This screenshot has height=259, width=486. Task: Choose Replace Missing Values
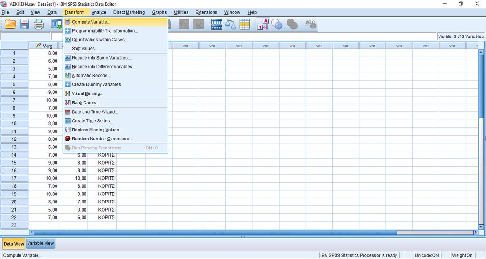tap(116, 130)
